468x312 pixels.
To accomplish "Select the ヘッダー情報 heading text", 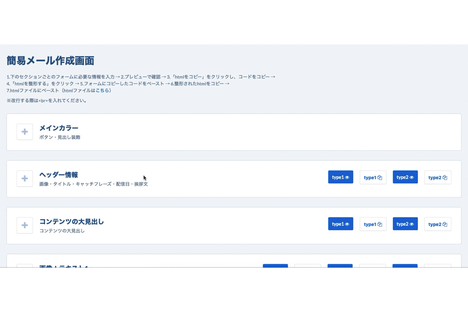I will 58,175.
